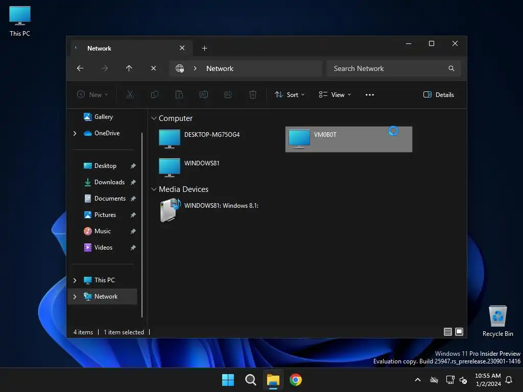Click the Search Network input field
The height and width of the screenshot is (392, 523).
(x=394, y=68)
